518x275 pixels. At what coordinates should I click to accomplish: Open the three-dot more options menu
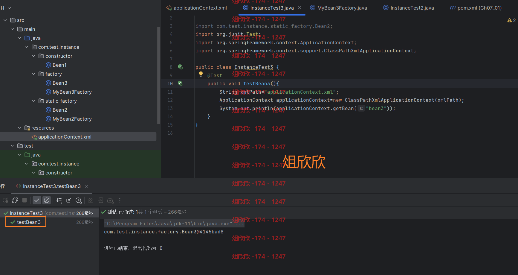120,200
